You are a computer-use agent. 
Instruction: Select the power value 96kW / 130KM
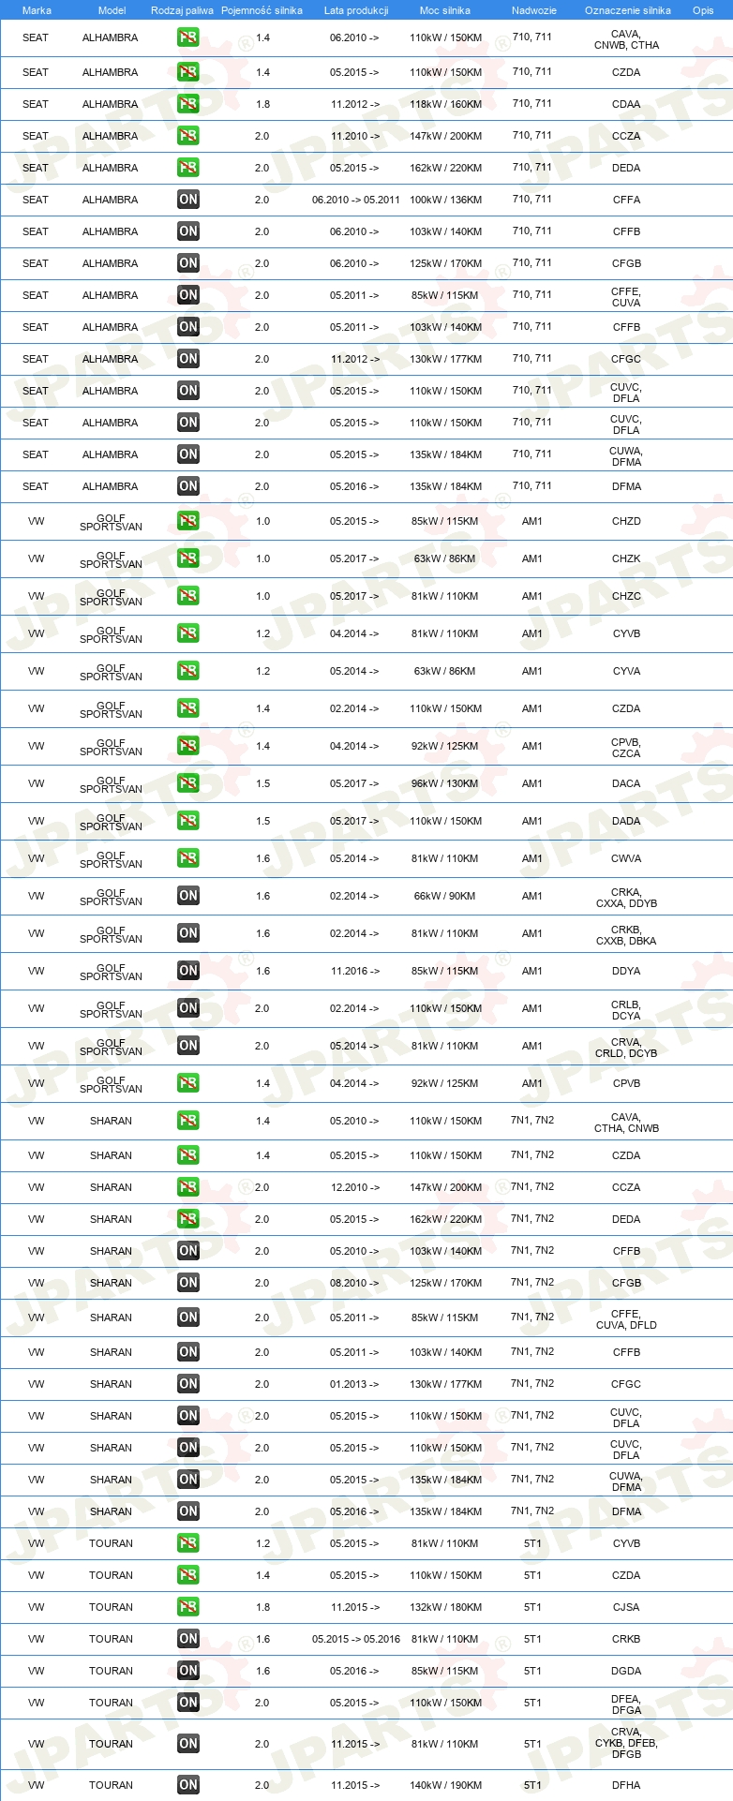[x=445, y=783]
